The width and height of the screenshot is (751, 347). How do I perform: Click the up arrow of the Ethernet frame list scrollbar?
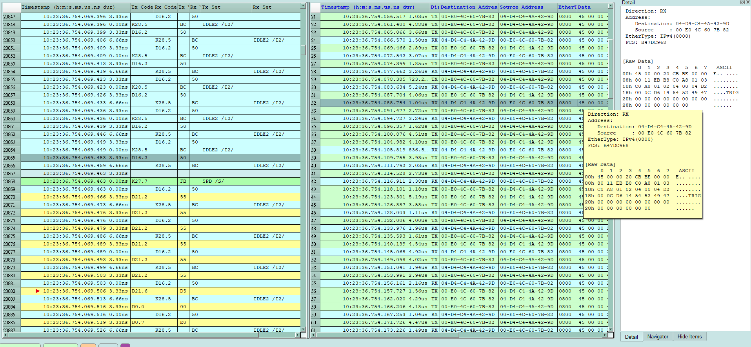(611, 6)
